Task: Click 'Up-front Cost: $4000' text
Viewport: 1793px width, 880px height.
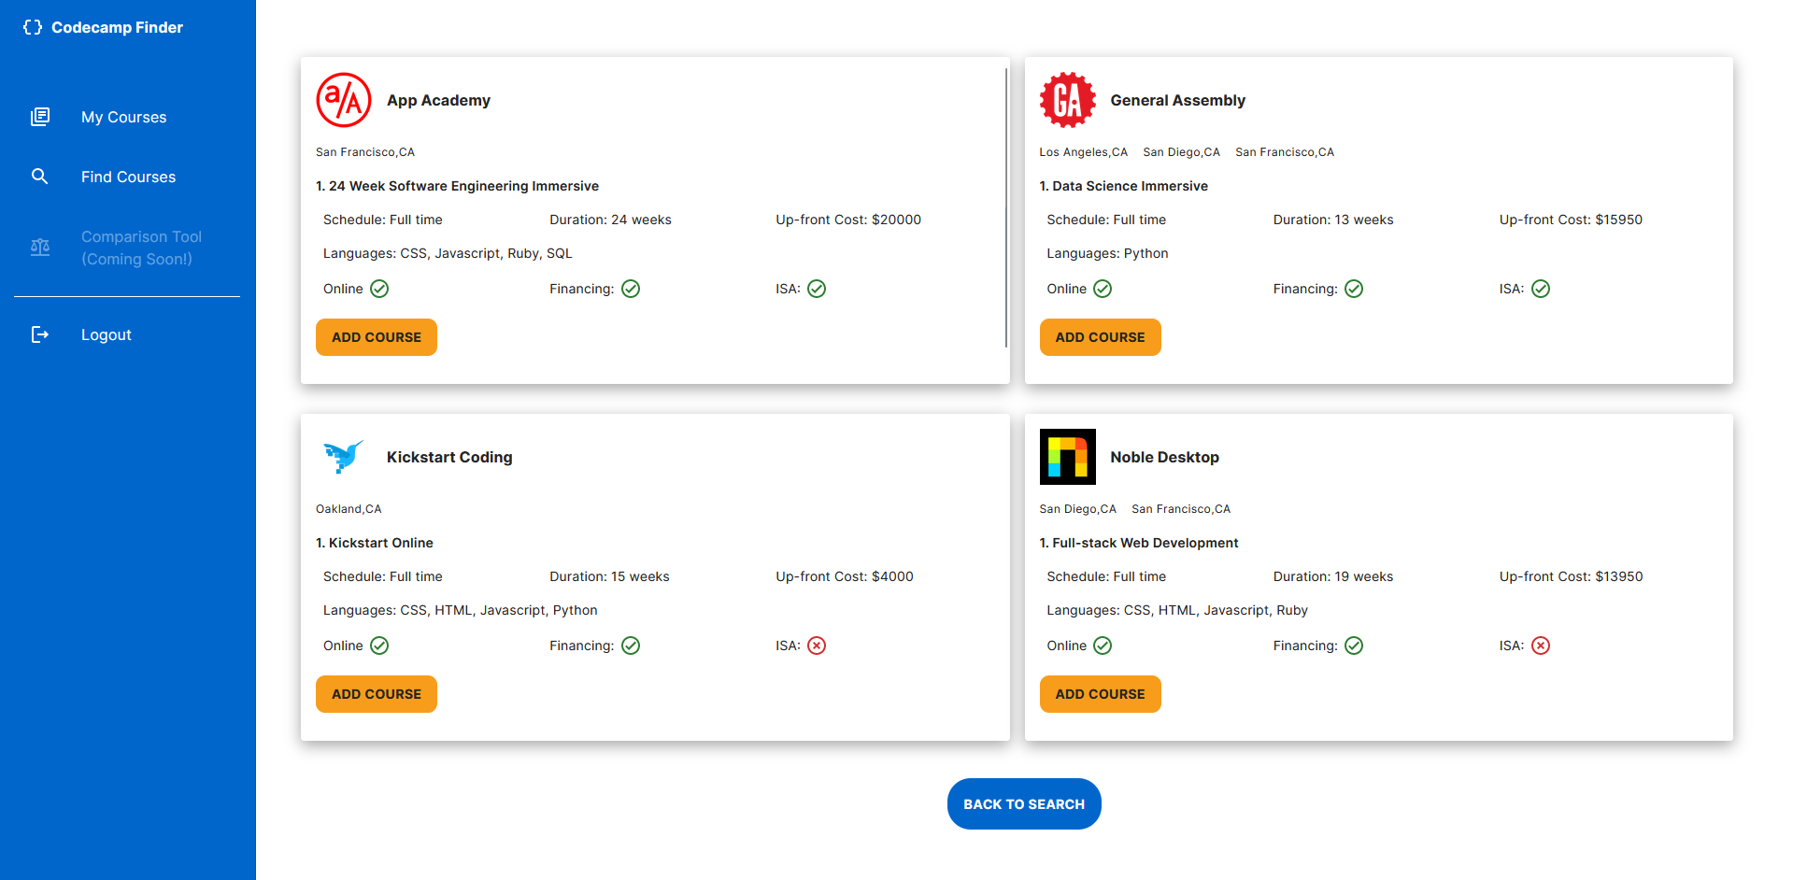Action: pyautogui.click(x=845, y=576)
